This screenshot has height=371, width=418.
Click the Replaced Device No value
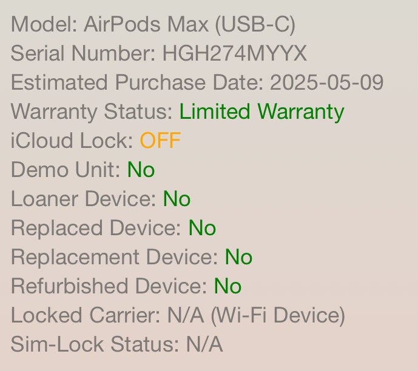point(202,229)
